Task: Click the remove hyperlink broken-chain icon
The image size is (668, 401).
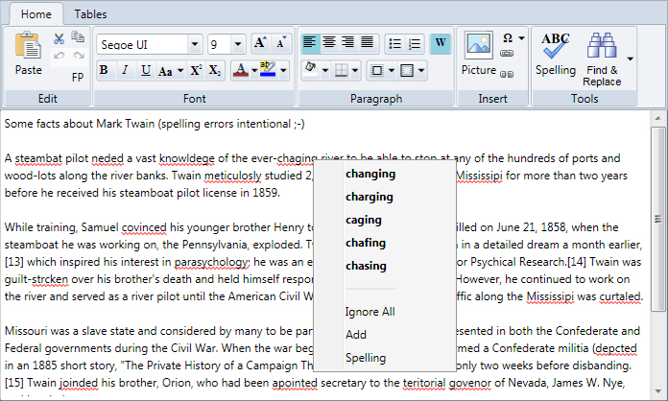Action: coord(507,74)
